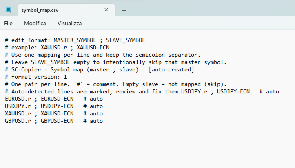This screenshot has width=295, height=168.
Task: Close the symbol_map.csv tab
Action: pyautogui.click(x=106, y=10)
